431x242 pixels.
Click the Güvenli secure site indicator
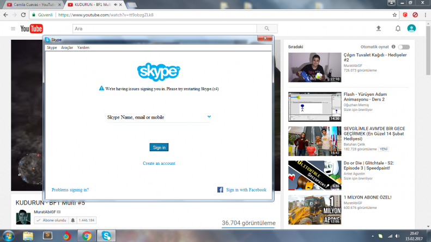point(43,15)
